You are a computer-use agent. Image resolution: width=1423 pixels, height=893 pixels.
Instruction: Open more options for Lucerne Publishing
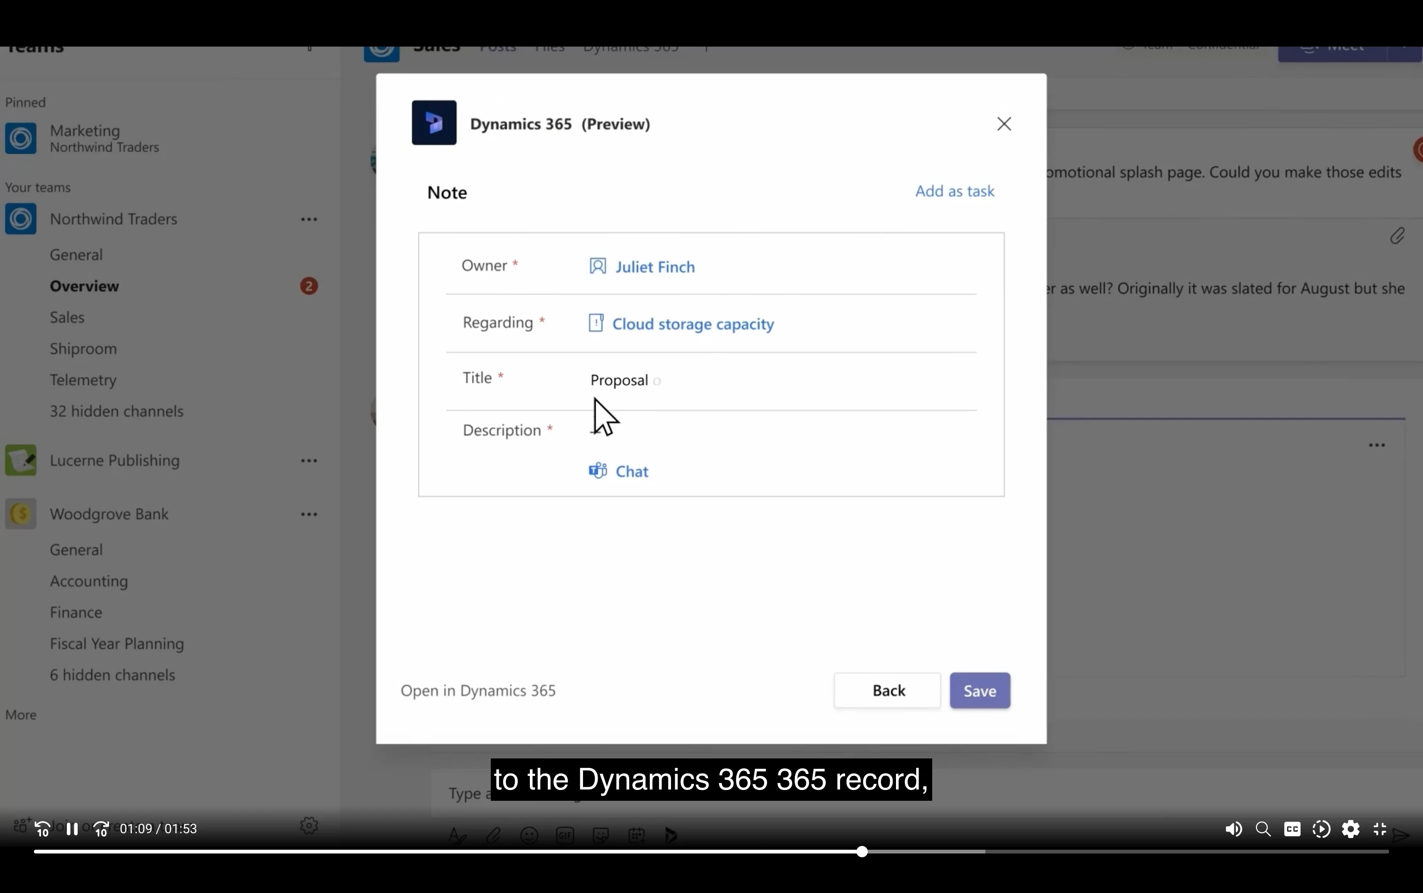[309, 461]
